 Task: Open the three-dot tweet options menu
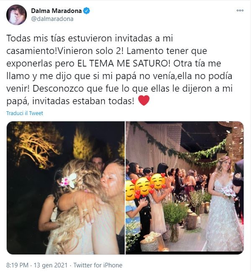point(240,10)
